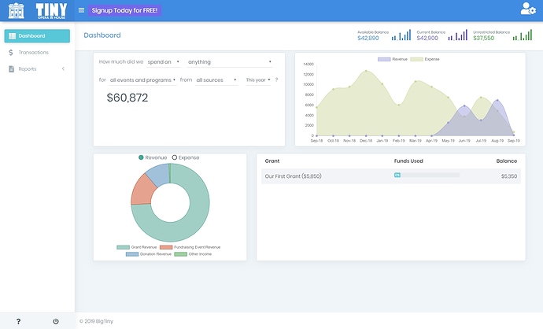Click the Unrestricted Balance bar chart icon
543x329 pixels.
coord(523,35)
